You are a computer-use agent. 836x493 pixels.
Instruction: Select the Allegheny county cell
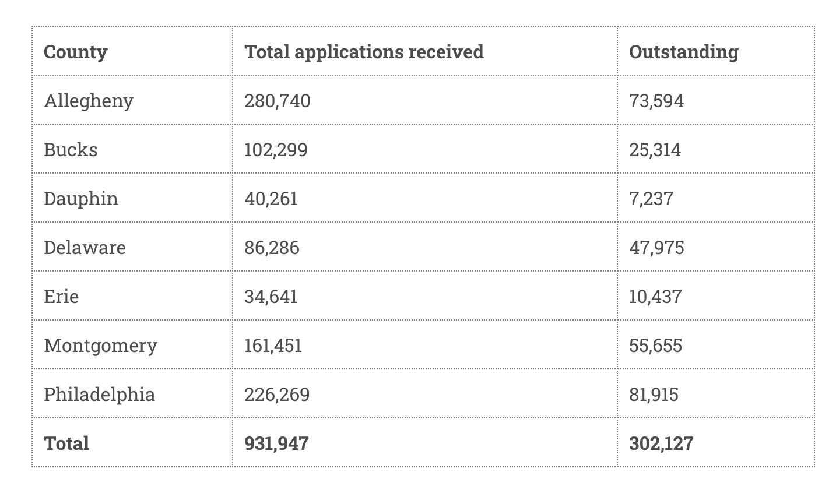tap(89, 101)
